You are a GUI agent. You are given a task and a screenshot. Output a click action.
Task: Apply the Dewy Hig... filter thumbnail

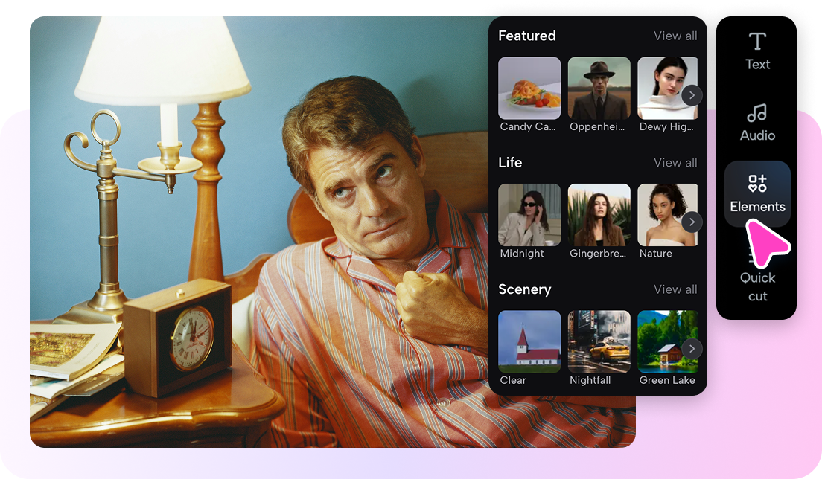[x=667, y=88]
